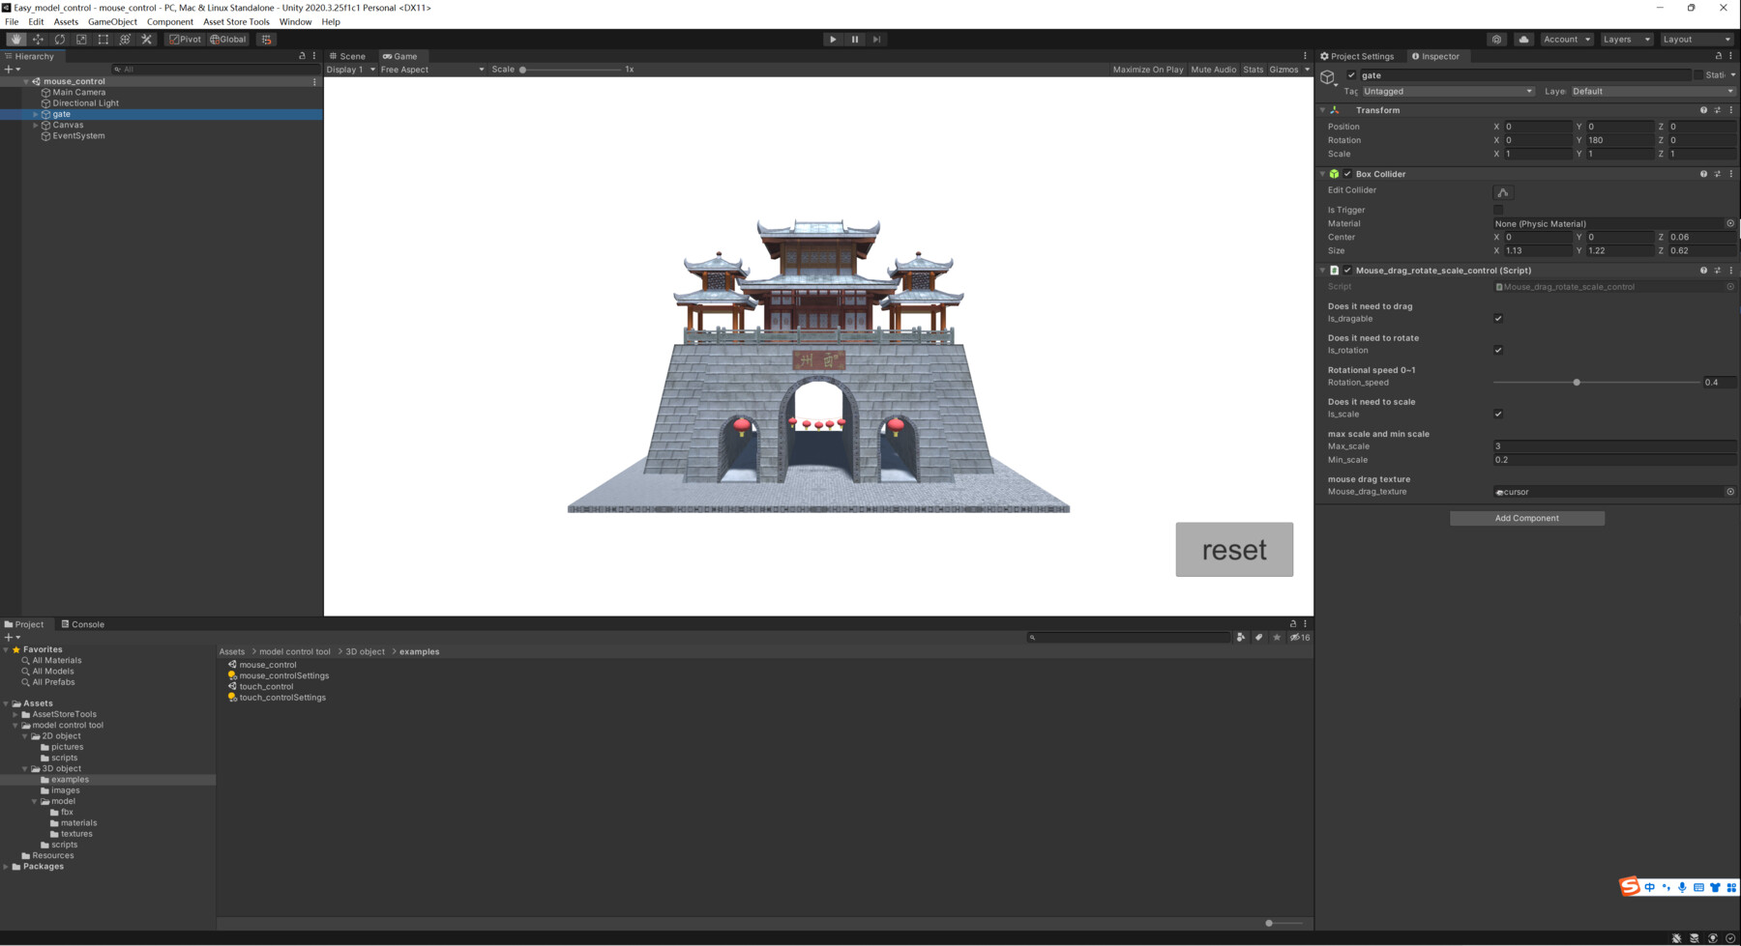Open the GameObject menu
The width and height of the screenshot is (1741, 946).
(x=112, y=21)
